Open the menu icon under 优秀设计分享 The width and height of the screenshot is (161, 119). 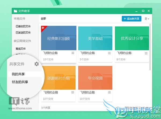click(146, 53)
